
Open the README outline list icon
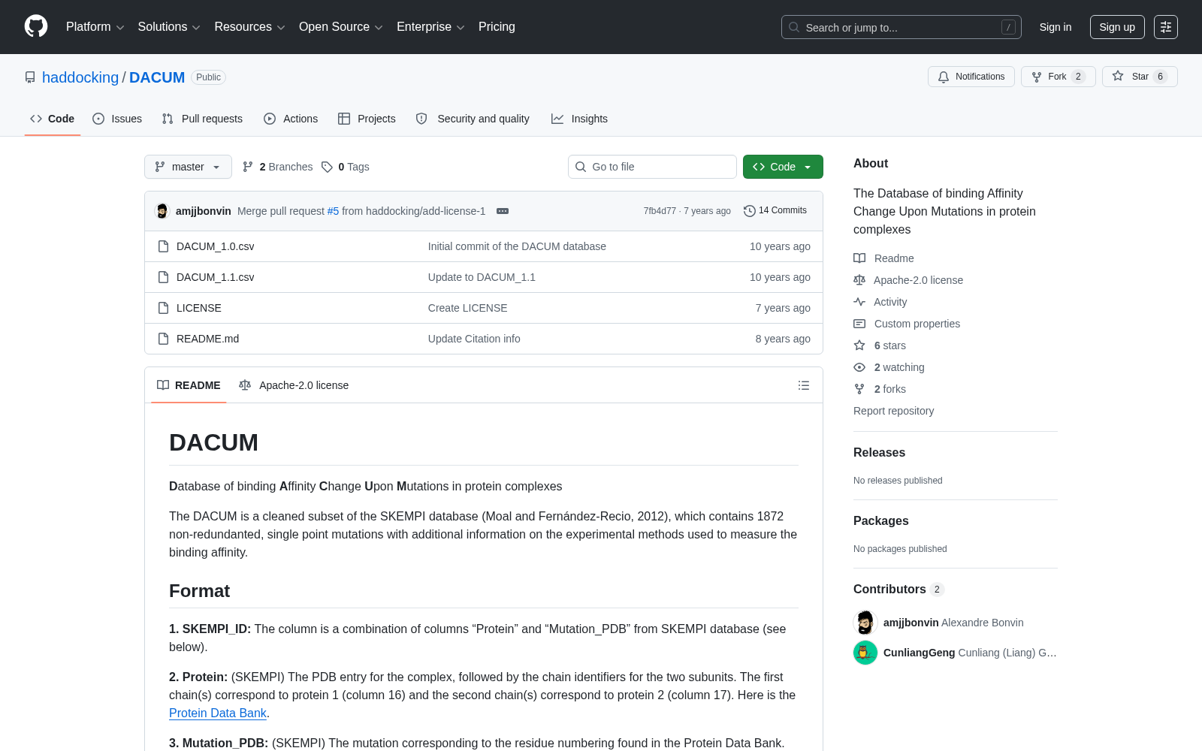[804, 385]
